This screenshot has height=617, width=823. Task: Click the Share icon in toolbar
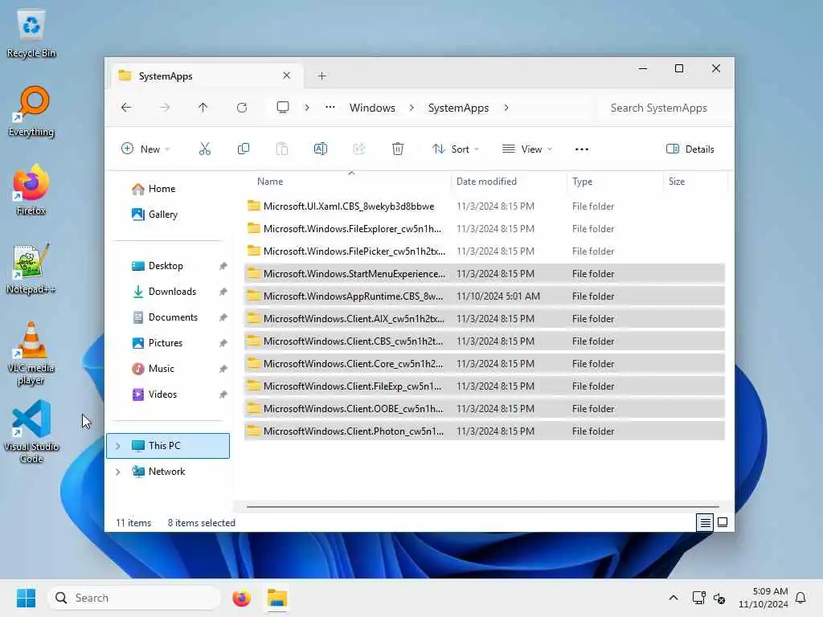coord(359,149)
